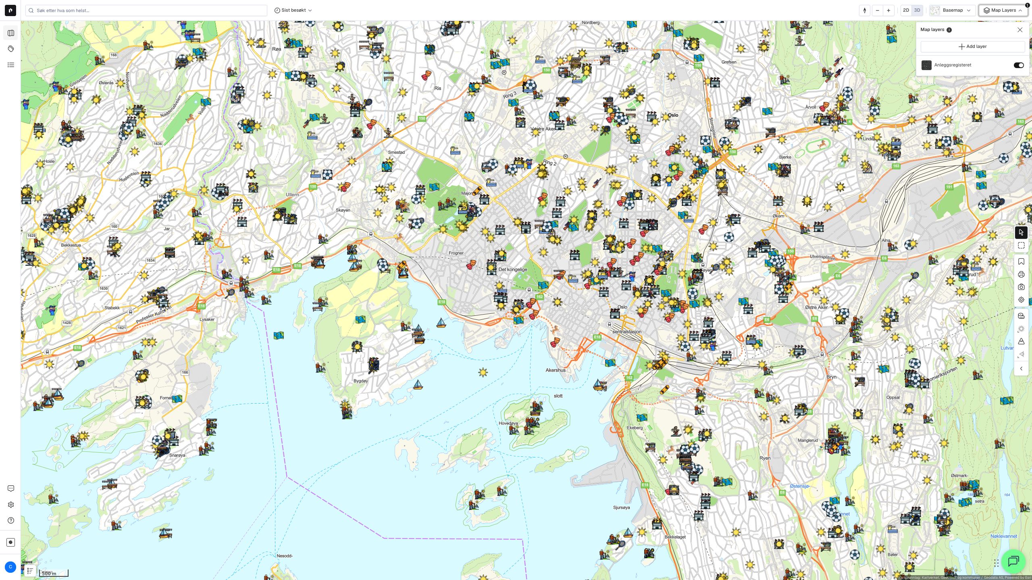The width and height of the screenshot is (1032, 580).
Task: Click the Akershus map label
Action: (556, 370)
